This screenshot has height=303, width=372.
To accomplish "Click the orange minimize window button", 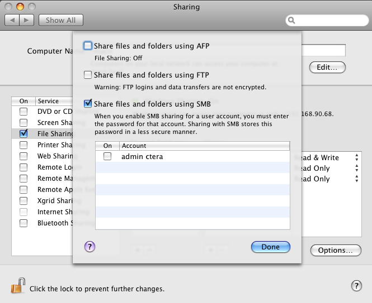I will coord(20,7).
